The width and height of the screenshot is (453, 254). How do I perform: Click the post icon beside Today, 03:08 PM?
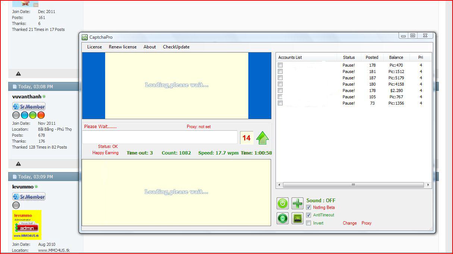pos(15,87)
